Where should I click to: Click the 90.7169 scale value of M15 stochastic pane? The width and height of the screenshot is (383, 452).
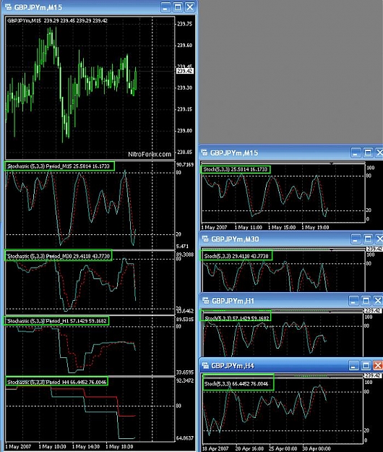click(185, 164)
